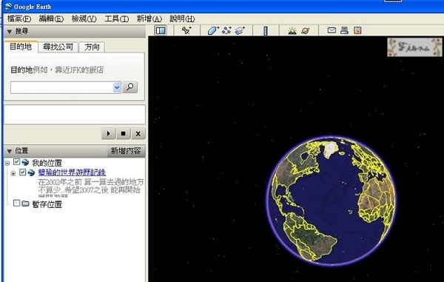
Task: Select the 我的位置 tree label
Action: (x=47, y=163)
